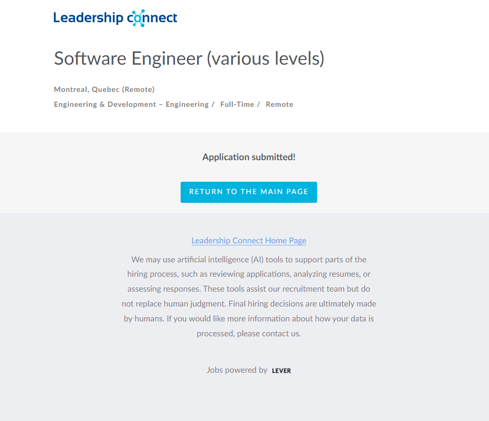Click the Full-Time commitment label
Viewport: 489px width, 421px height.
(237, 104)
